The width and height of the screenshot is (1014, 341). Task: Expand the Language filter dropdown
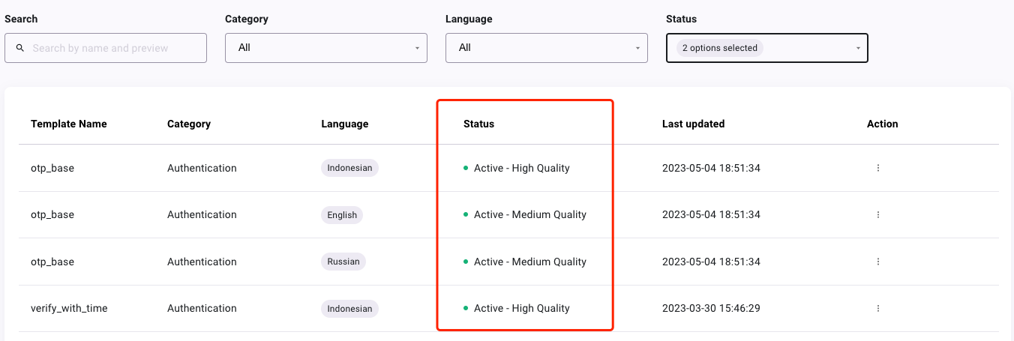click(x=547, y=48)
